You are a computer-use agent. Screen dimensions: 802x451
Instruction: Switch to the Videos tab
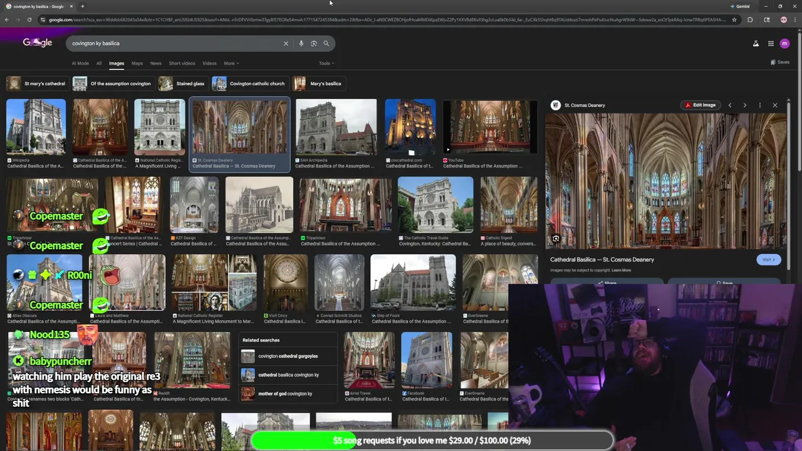tap(209, 63)
